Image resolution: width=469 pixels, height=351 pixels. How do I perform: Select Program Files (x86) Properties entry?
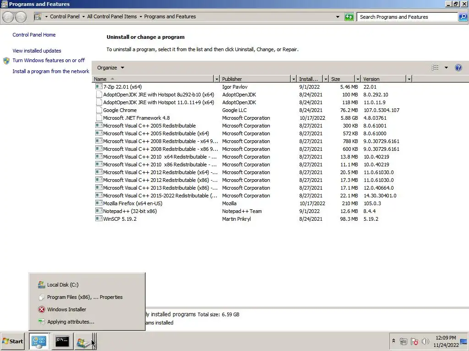tap(87, 297)
